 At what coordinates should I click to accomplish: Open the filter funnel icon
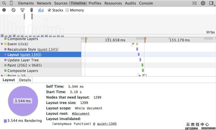point(23,10)
